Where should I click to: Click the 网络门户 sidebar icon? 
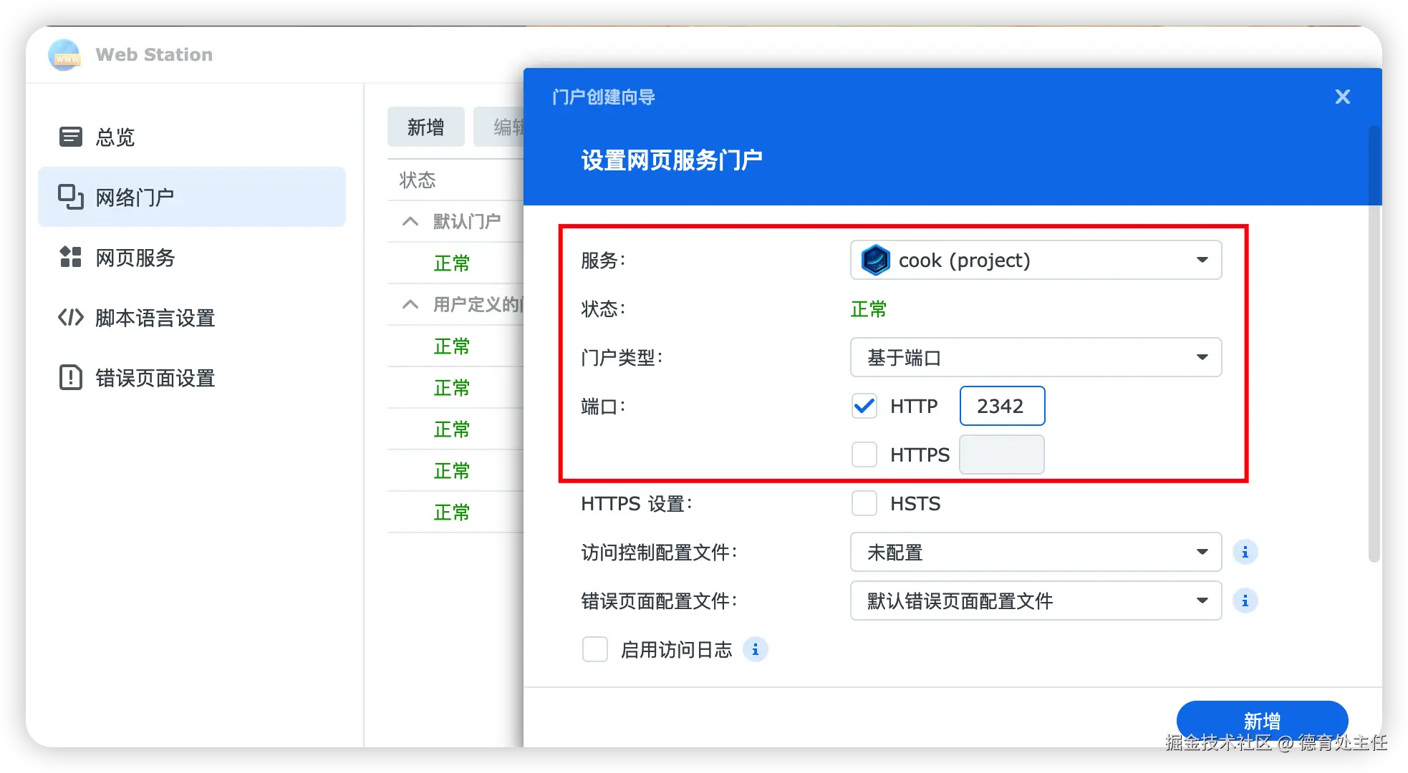coord(70,197)
